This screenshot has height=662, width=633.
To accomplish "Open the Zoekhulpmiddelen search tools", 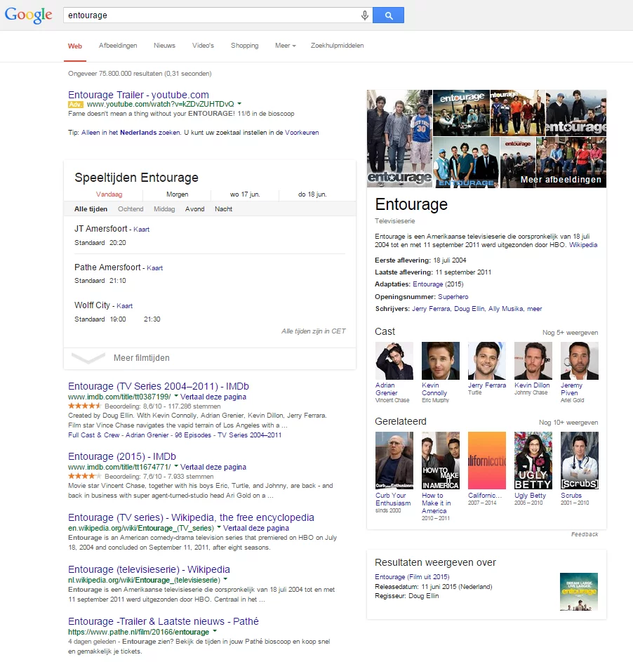I will point(337,46).
